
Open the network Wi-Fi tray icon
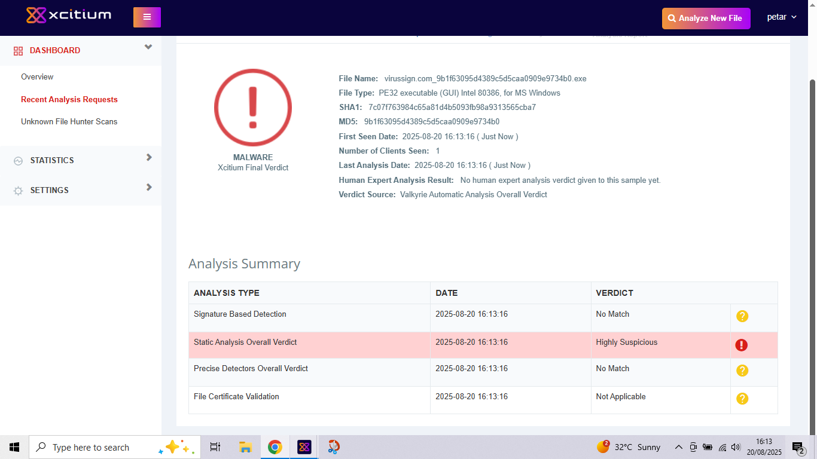723,447
